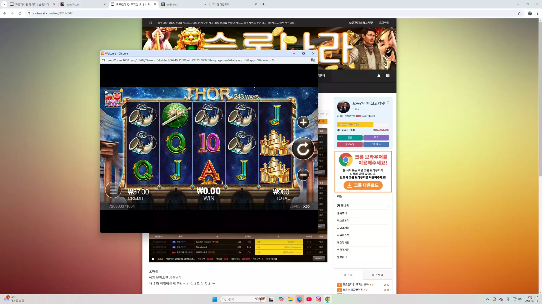Click the bookmark icon in site header

pyautogui.click(x=150, y=23)
